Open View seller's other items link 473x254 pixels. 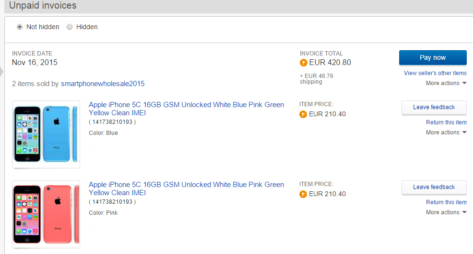click(435, 73)
